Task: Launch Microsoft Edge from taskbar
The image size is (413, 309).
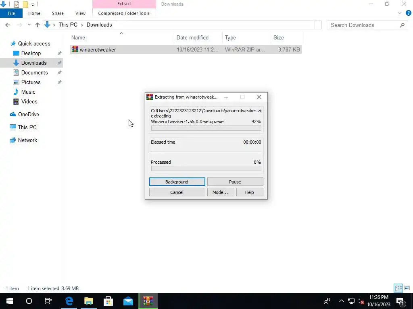Action: pos(69,301)
